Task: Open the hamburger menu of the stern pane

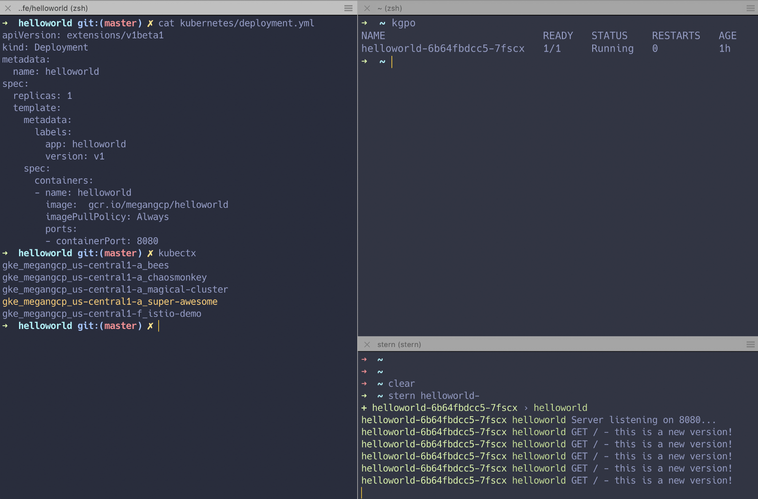Action: click(750, 344)
